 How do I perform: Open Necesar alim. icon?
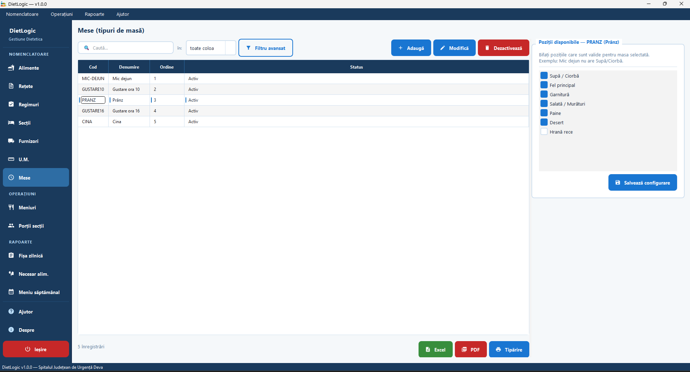click(x=11, y=274)
